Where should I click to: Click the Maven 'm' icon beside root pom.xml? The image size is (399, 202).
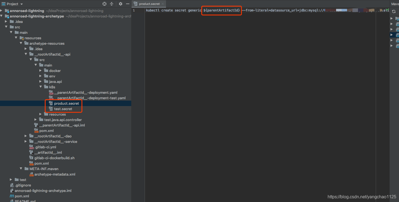(x=12, y=196)
